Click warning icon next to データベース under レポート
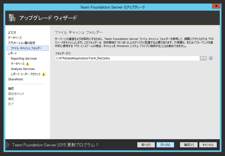 [27, 64]
